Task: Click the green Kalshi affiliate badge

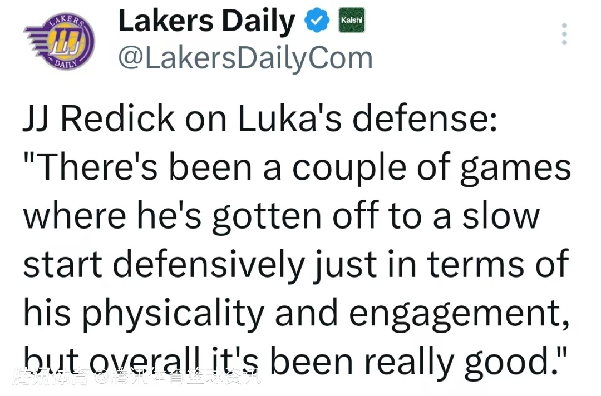Action: 352,21
